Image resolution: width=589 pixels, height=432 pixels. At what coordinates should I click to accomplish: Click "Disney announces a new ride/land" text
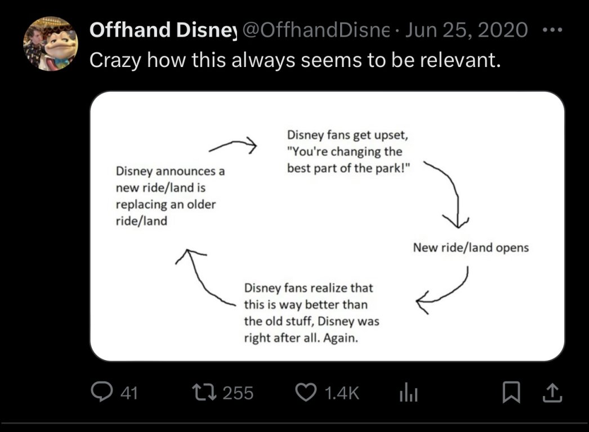coord(169,196)
